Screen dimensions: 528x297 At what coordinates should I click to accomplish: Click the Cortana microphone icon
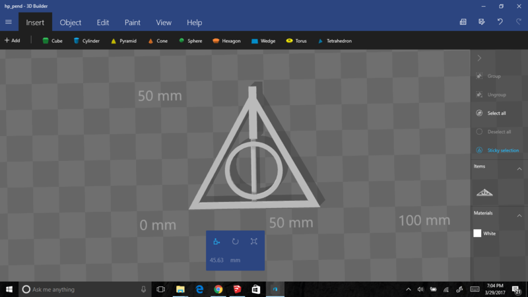click(x=143, y=289)
